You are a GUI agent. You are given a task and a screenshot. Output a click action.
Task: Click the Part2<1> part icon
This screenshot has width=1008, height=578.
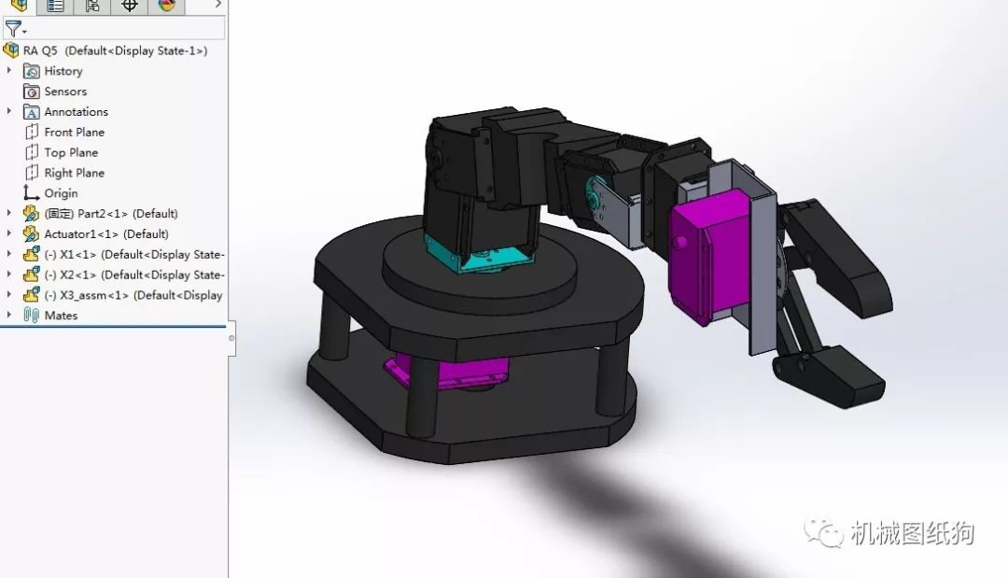[x=31, y=214]
